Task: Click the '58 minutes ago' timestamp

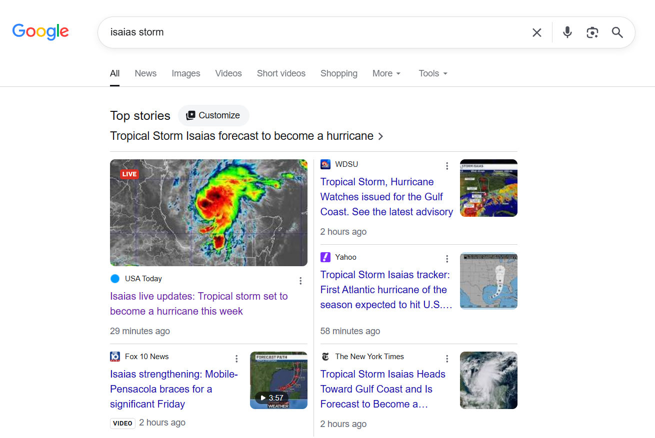Action: click(x=350, y=331)
